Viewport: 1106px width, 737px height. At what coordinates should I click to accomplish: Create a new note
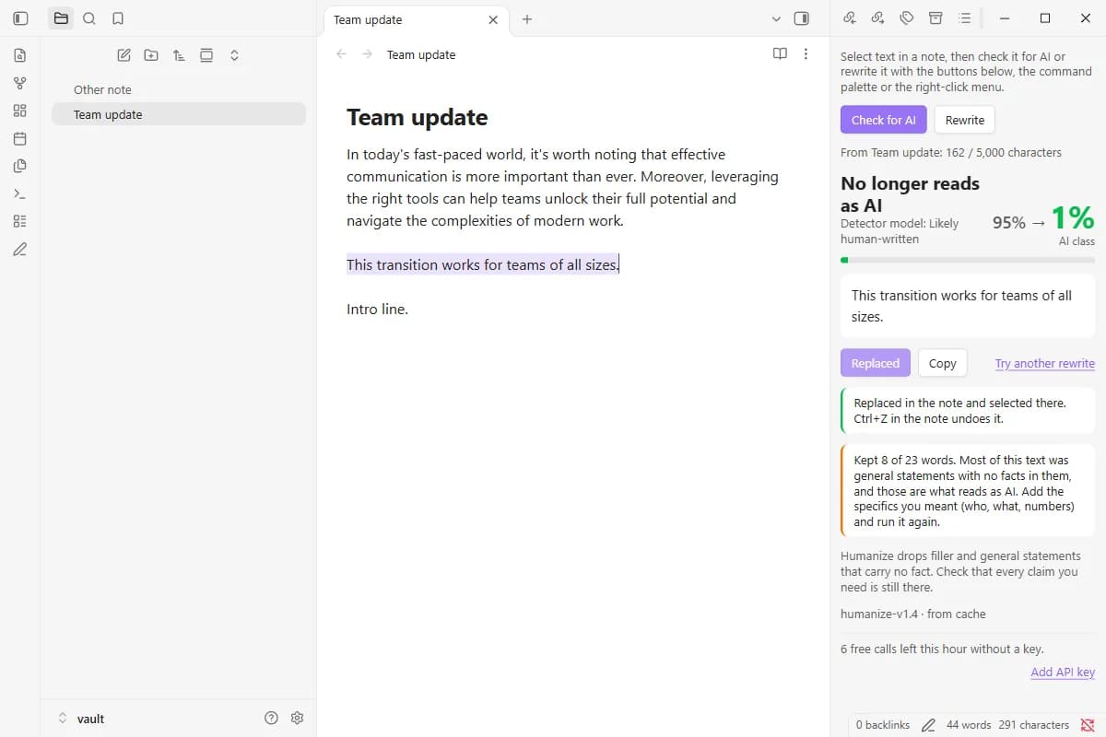click(x=124, y=55)
